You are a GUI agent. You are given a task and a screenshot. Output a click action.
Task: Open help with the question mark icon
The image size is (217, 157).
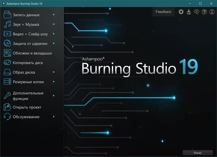(x=204, y=12)
